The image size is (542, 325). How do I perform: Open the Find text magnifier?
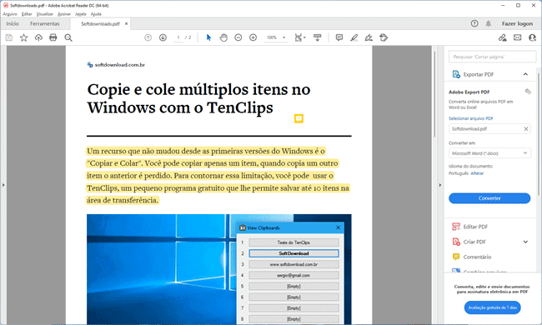coord(68,37)
